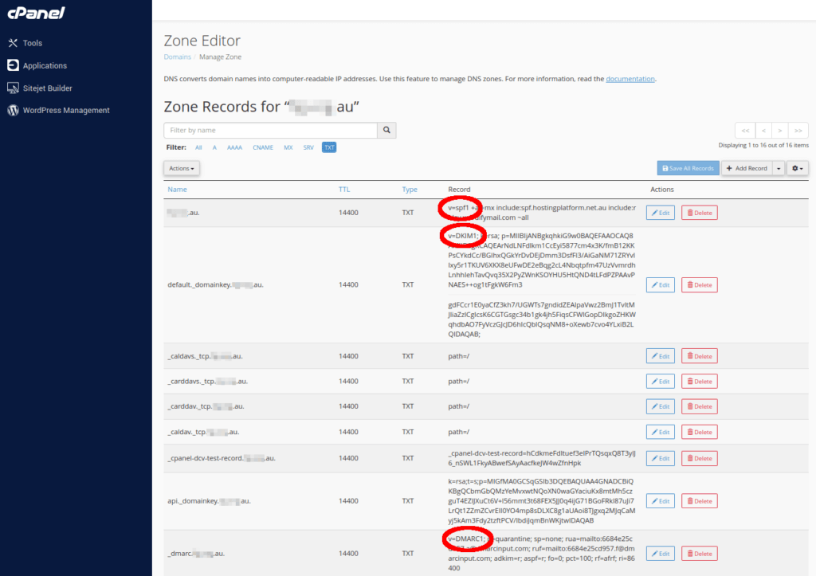The height and width of the screenshot is (576, 816).
Task: Open Applications in the sidebar
Action: (44, 65)
